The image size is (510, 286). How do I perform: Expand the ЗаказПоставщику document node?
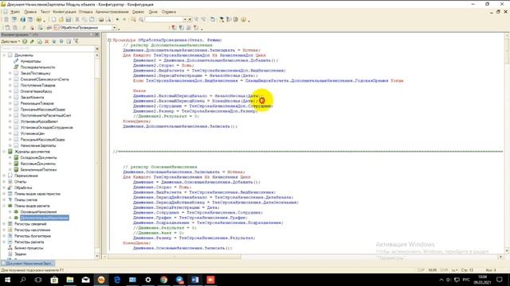(10, 73)
